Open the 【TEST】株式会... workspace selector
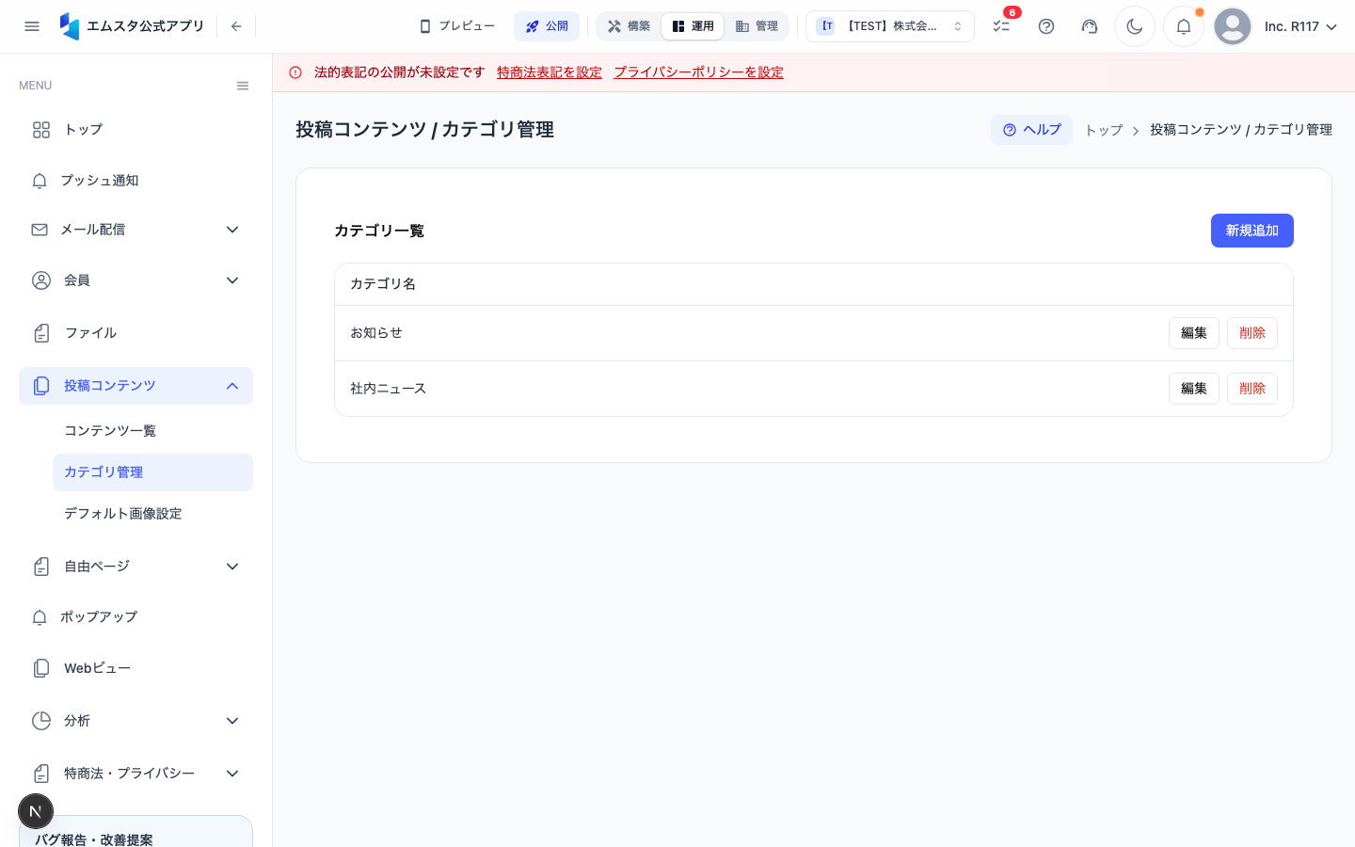The image size is (1355, 847). (890, 26)
